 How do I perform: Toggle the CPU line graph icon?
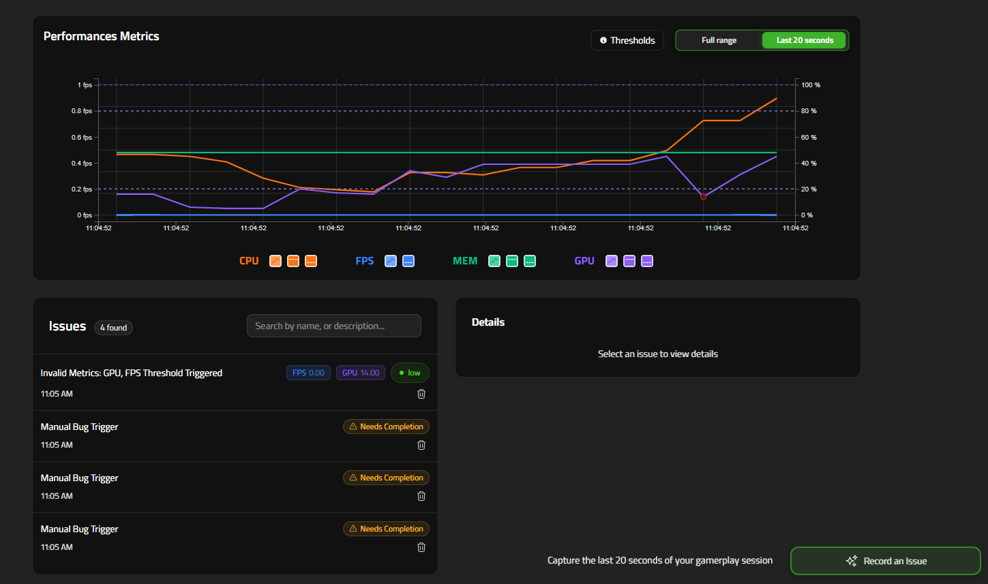tap(275, 261)
